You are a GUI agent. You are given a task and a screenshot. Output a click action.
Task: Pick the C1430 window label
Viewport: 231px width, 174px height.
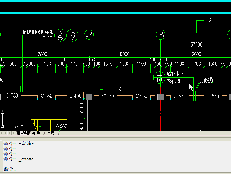(x=75, y=96)
